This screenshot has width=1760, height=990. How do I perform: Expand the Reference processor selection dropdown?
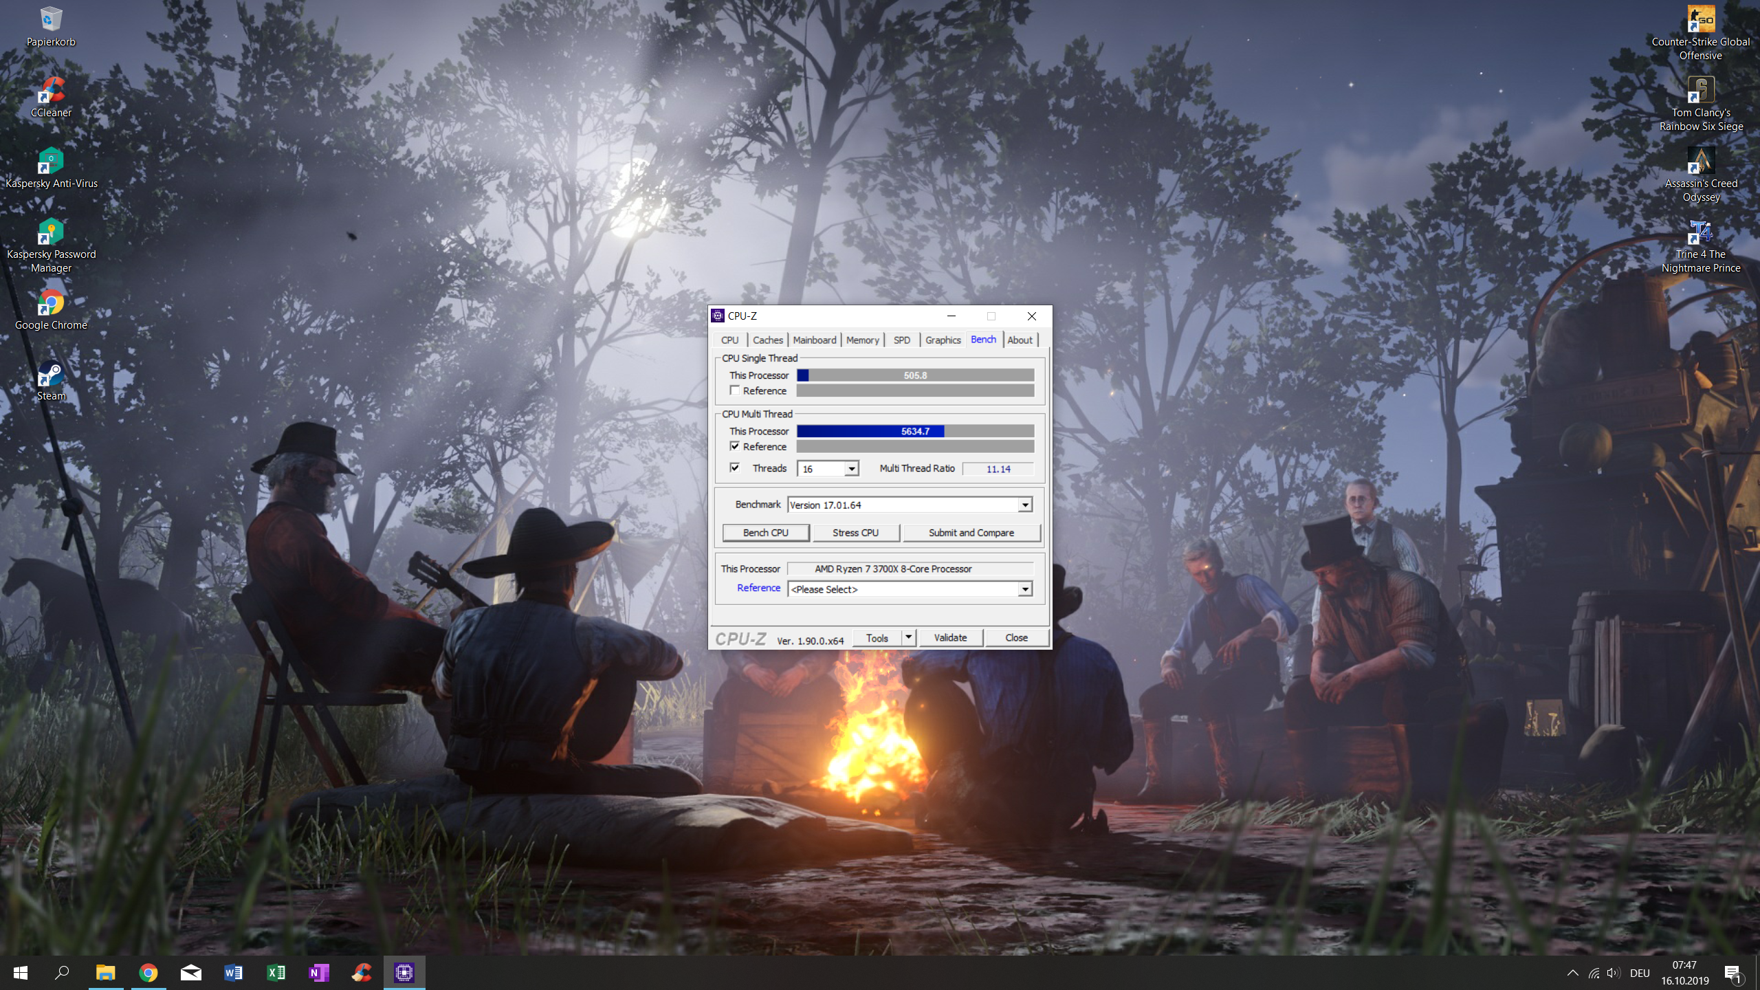point(1025,589)
